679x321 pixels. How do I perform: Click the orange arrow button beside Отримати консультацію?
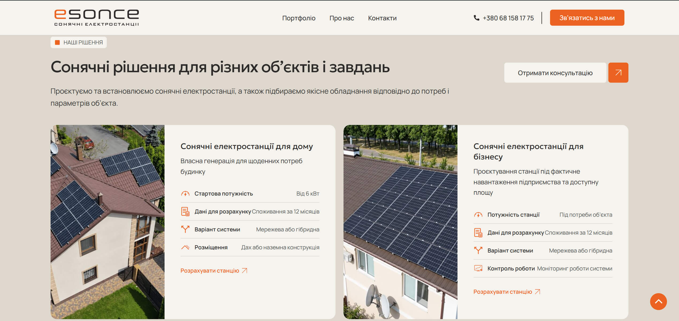618,73
